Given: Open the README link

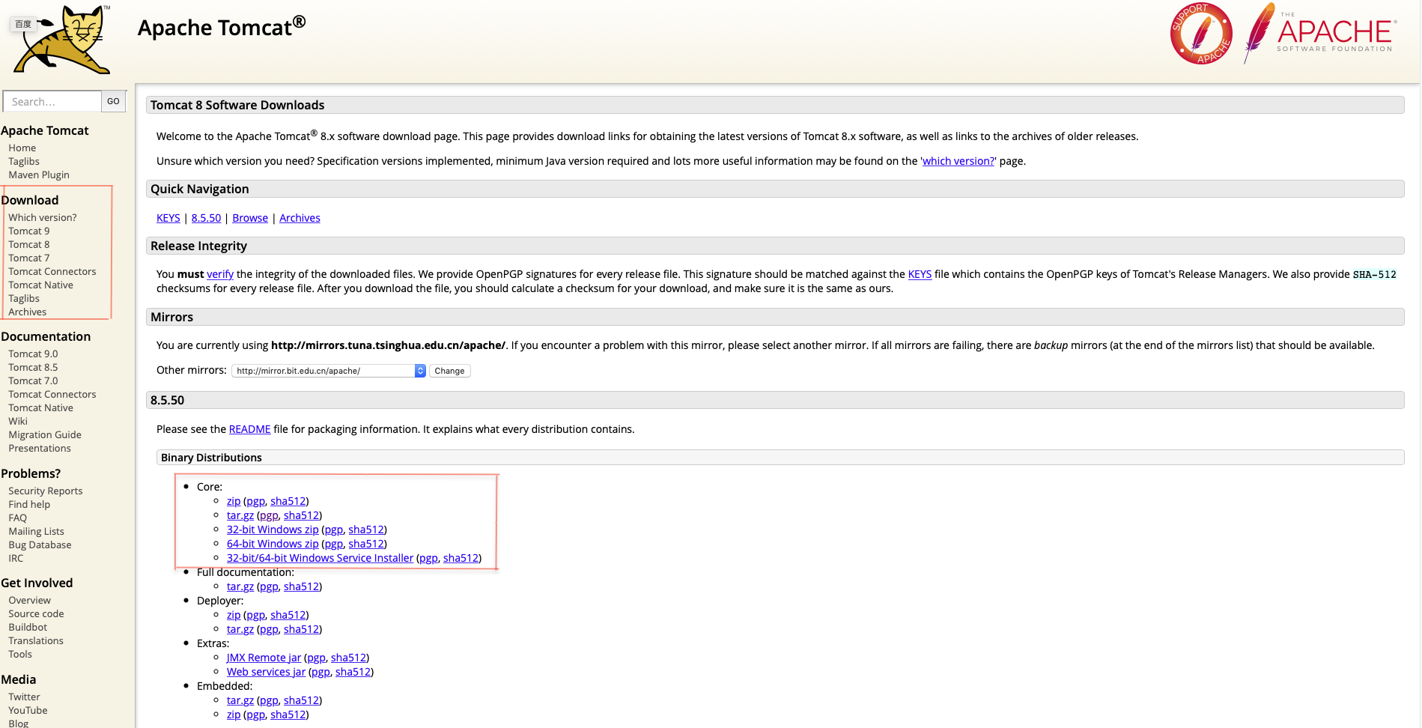Looking at the screenshot, I should [250, 429].
